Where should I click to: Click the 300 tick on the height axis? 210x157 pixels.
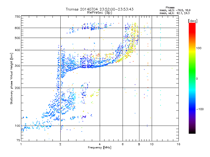17,66
